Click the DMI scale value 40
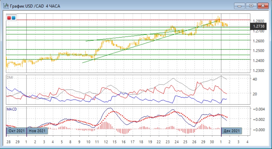The height and width of the screenshot is (149, 272). pyautogui.click(x=255, y=79)
